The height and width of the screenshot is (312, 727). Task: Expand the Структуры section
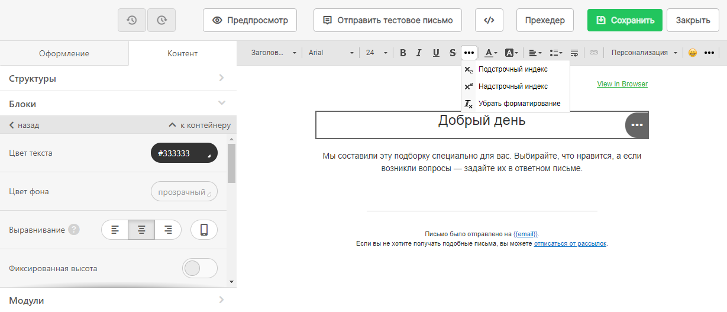click(118, 78)
